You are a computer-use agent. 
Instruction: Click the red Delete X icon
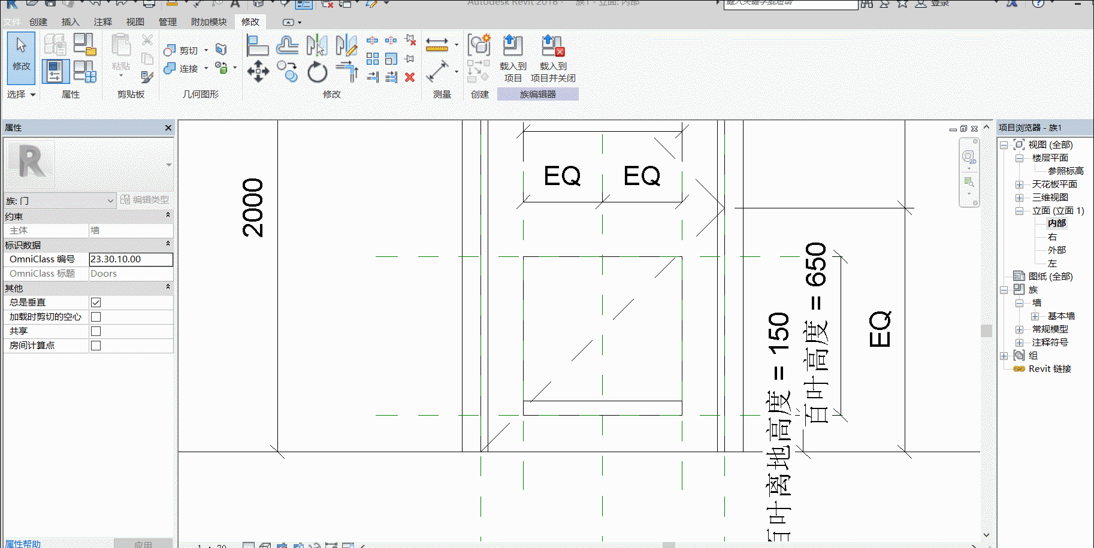410,77
